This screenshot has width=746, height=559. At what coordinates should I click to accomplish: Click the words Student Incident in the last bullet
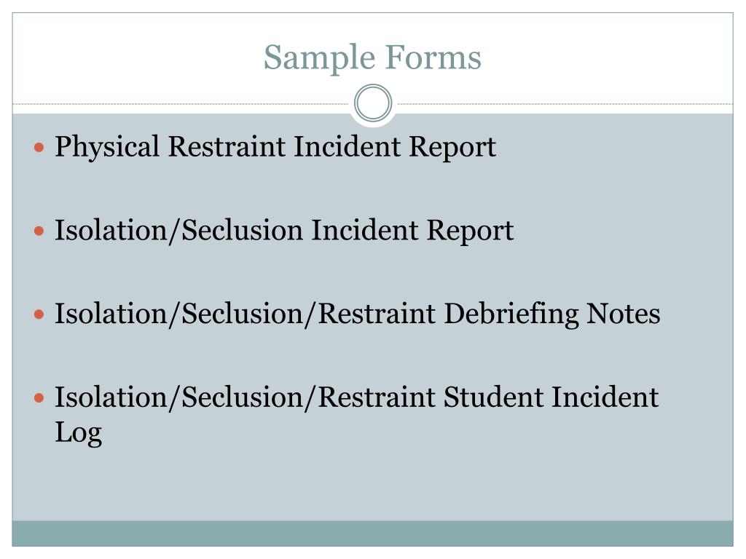point(551,397)
